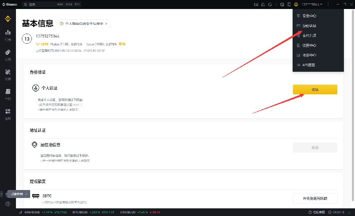
Task: Click the 身份验证 section title
Action: 38,72
